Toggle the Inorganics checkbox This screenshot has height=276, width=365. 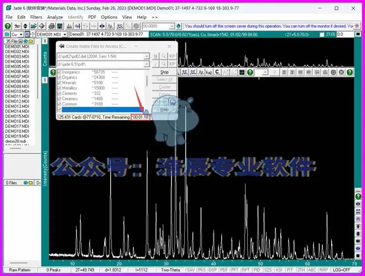tap(59, 72)
